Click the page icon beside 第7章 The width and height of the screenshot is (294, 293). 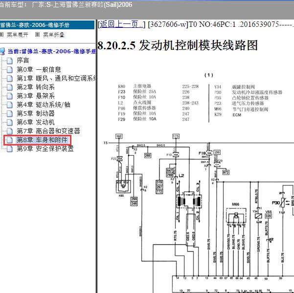point(10,131)
